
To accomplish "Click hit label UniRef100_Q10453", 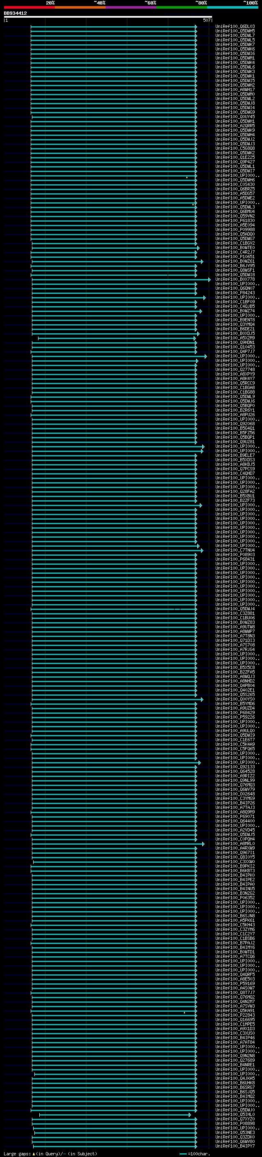I will 235,347.
